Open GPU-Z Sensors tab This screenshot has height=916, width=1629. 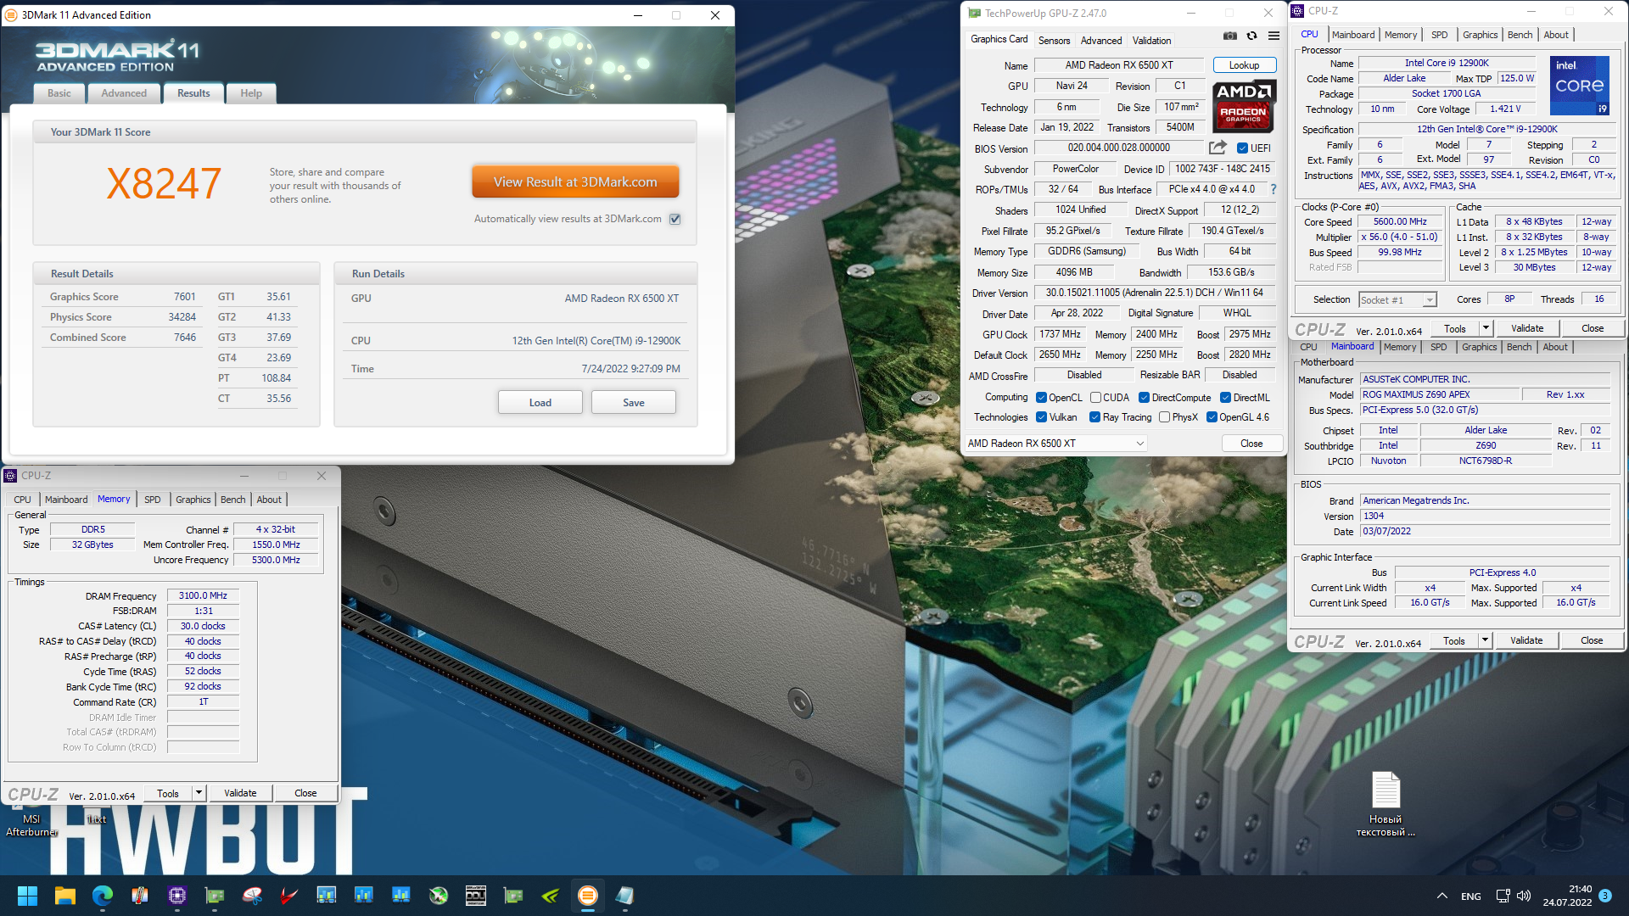point(1054,41)
